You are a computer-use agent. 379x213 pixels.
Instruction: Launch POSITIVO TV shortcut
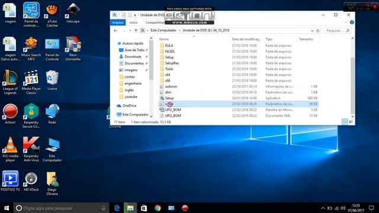pyautogui.click(x=10, y=182)
